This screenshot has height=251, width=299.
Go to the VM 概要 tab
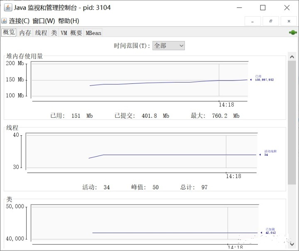(71, 33)
